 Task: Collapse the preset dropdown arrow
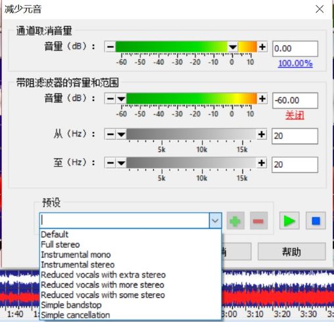click(215, 220)
